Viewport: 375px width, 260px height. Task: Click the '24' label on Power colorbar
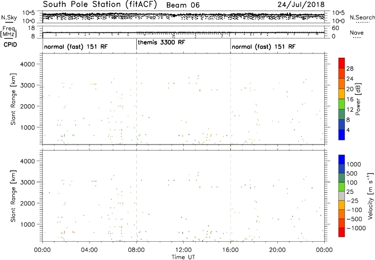coord(350,79)
